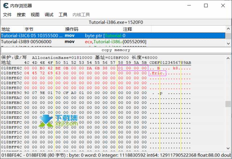232x159 pixels.
Task: Click the protection info line 保护:读/写
Action: pyautogui.click(x=14, y=57)
